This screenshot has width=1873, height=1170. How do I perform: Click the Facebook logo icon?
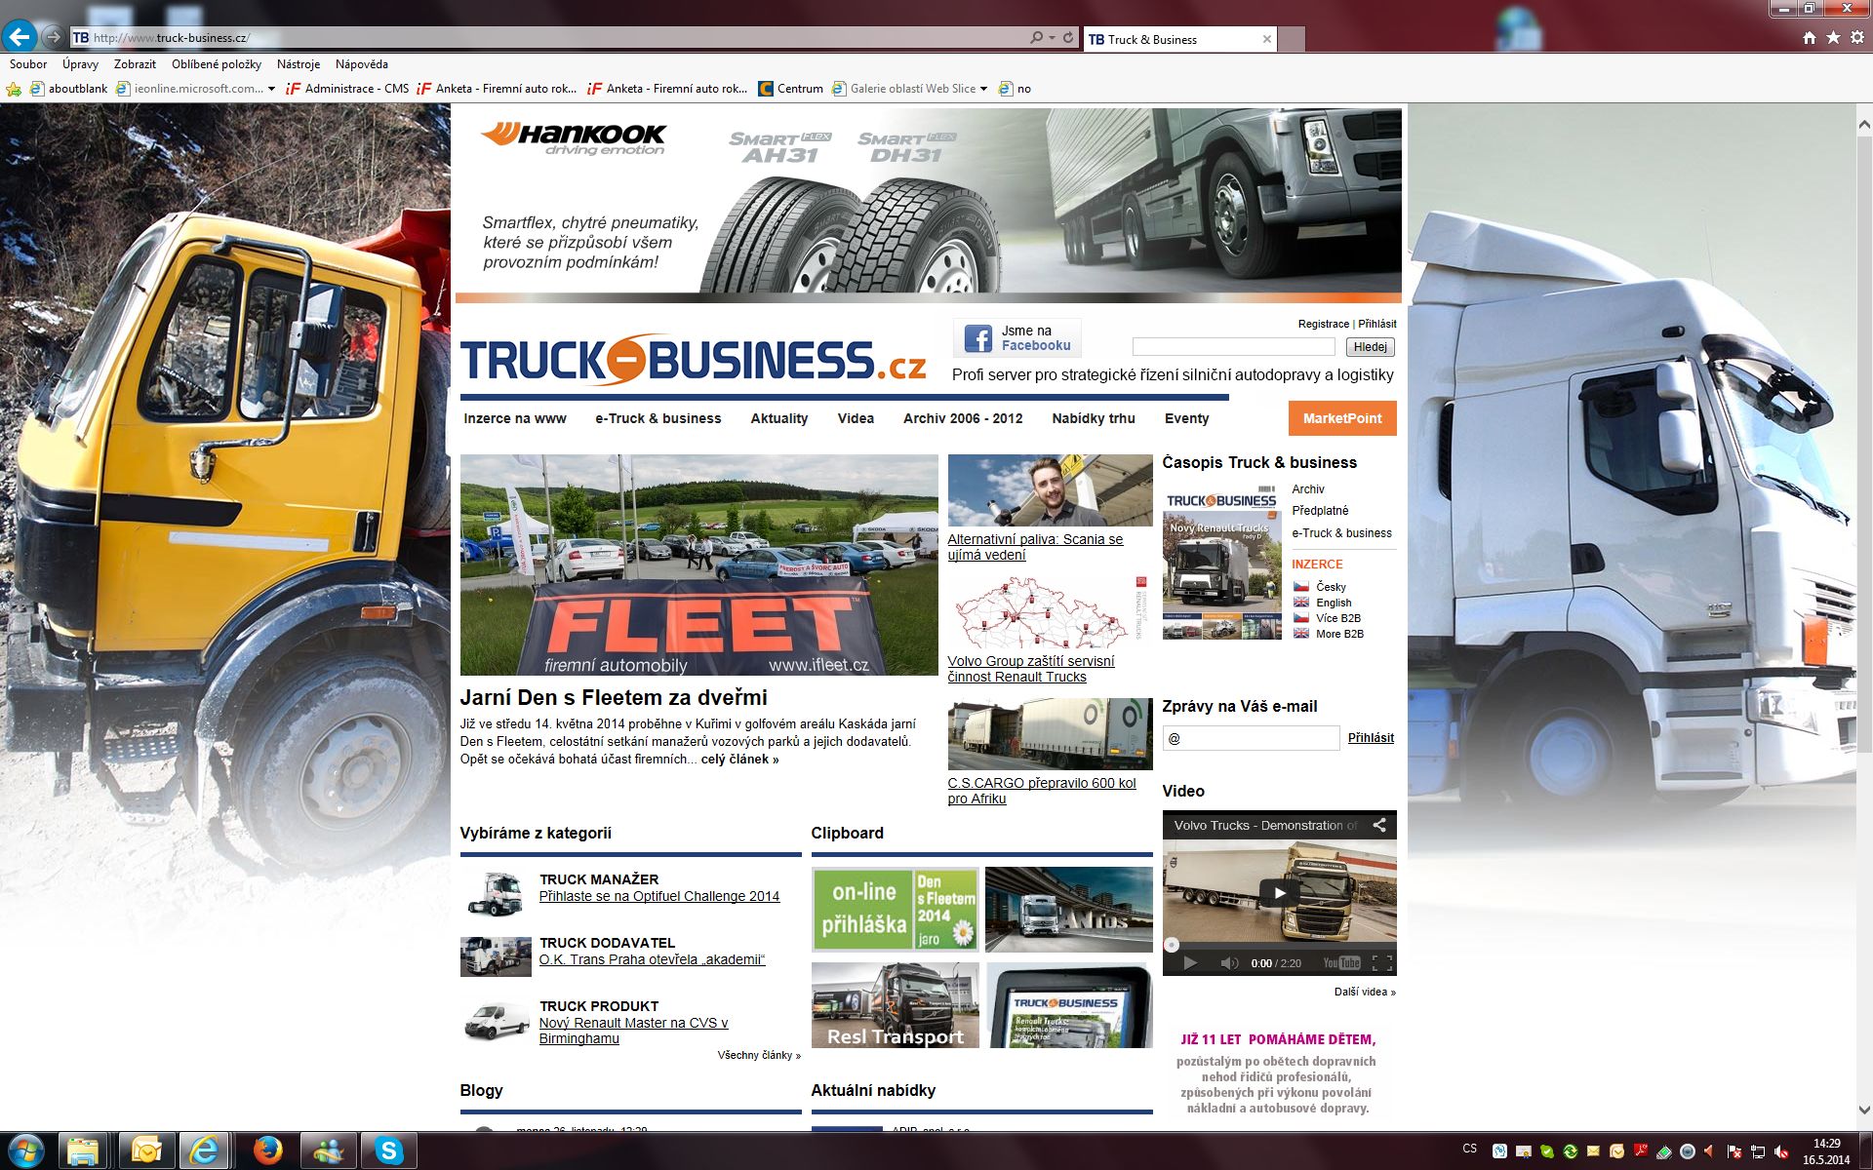[x=977, y=338]
